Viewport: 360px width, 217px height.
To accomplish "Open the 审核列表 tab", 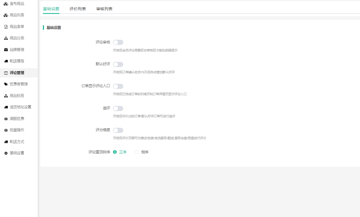I will 104,9.
